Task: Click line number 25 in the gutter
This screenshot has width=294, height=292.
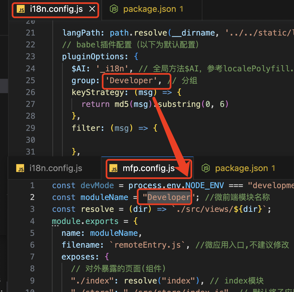Action: tap(30, 80)
